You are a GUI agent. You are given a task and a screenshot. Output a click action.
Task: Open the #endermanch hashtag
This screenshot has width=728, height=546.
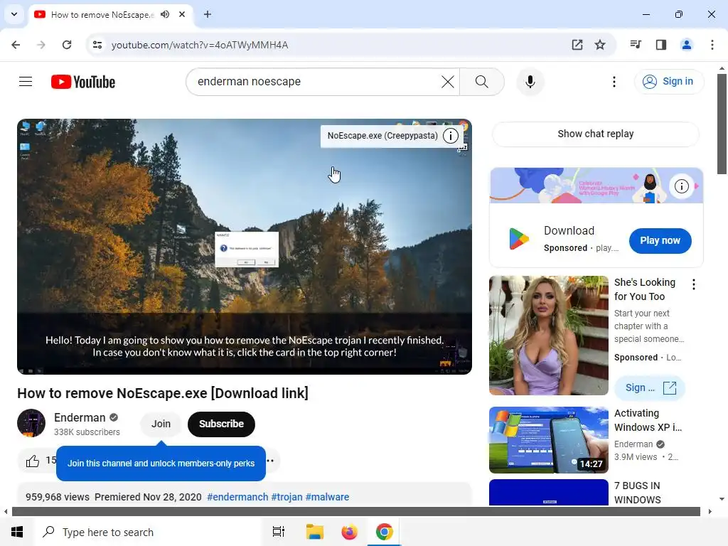[x=237, y=497]
